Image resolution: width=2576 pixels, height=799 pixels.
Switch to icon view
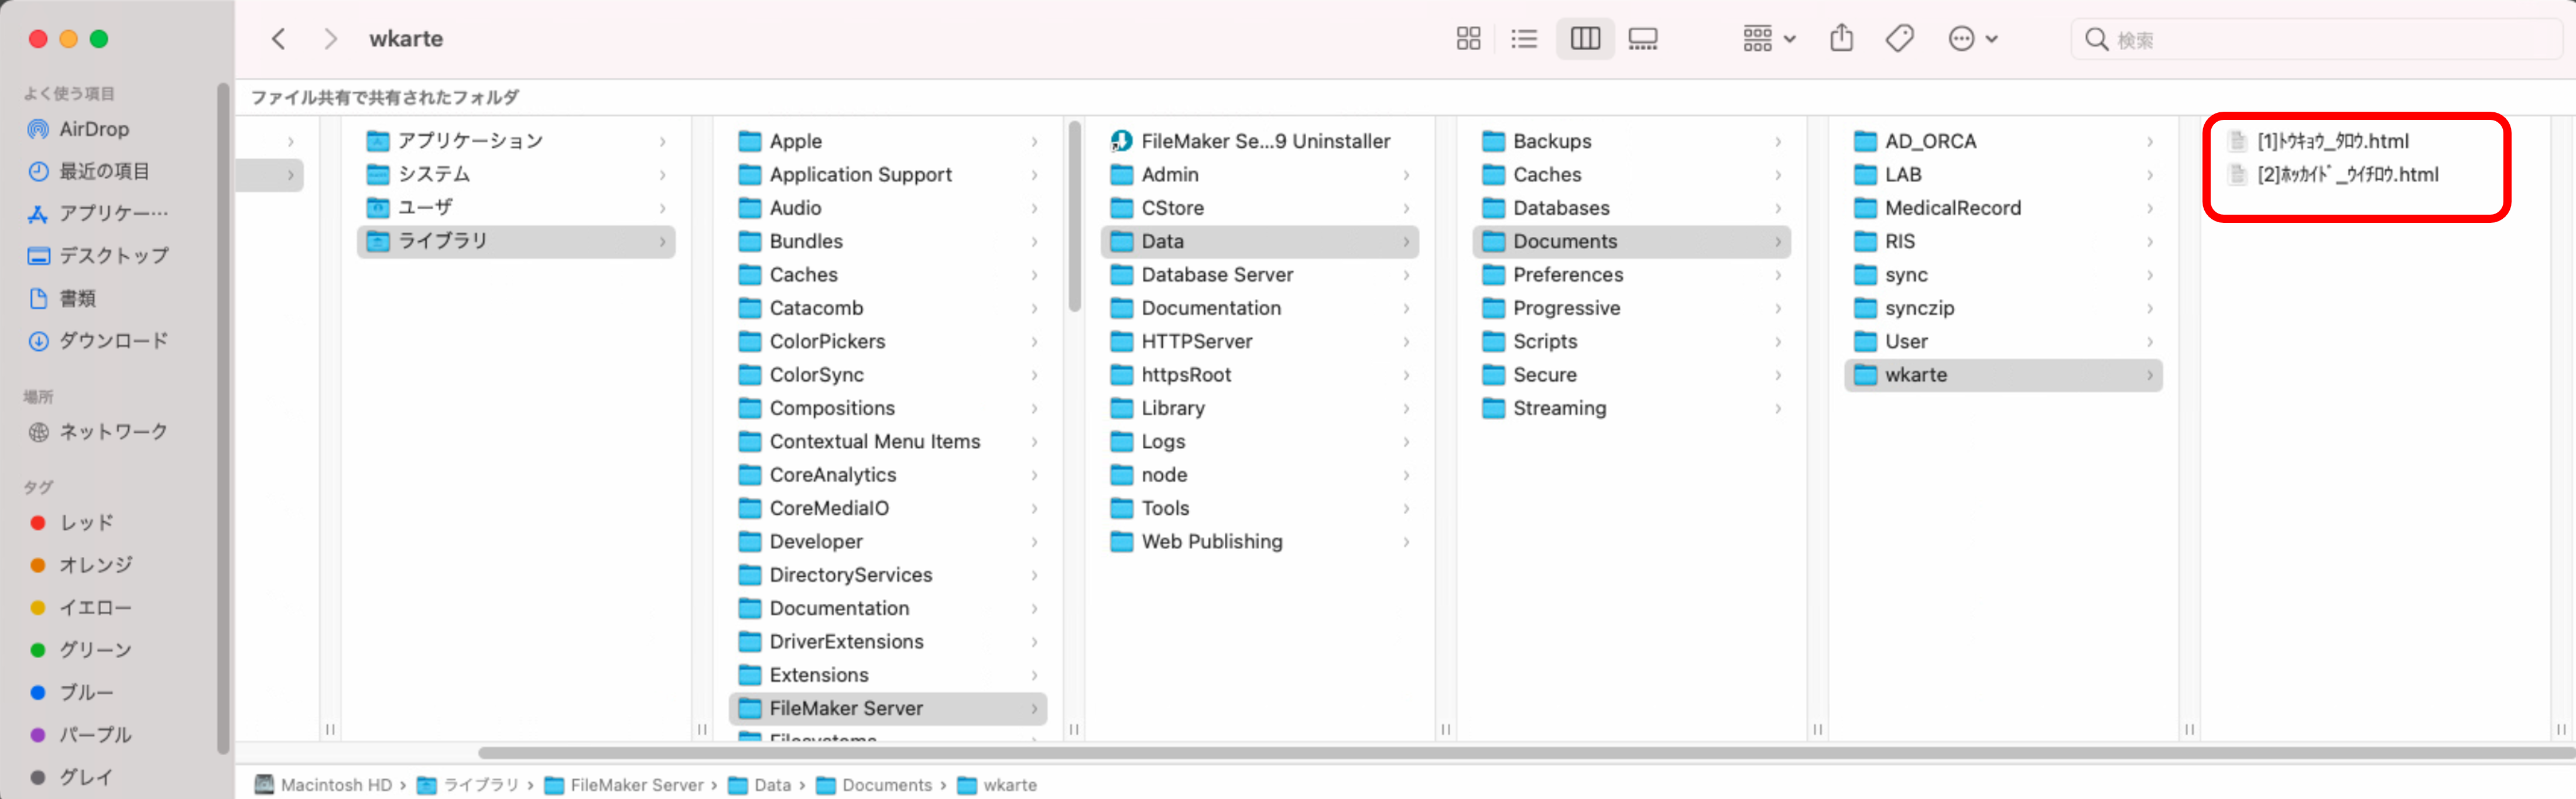1468,39
